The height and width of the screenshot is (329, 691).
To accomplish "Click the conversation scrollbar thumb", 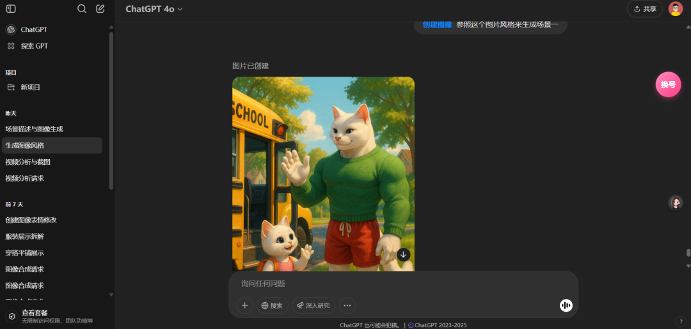I will pos(688,253).
